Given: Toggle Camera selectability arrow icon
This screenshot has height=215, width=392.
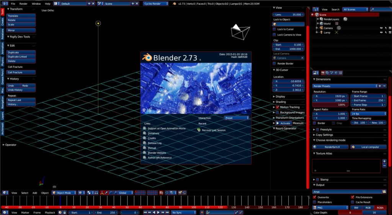Looking at the screenshot, I should coord(386,28).
